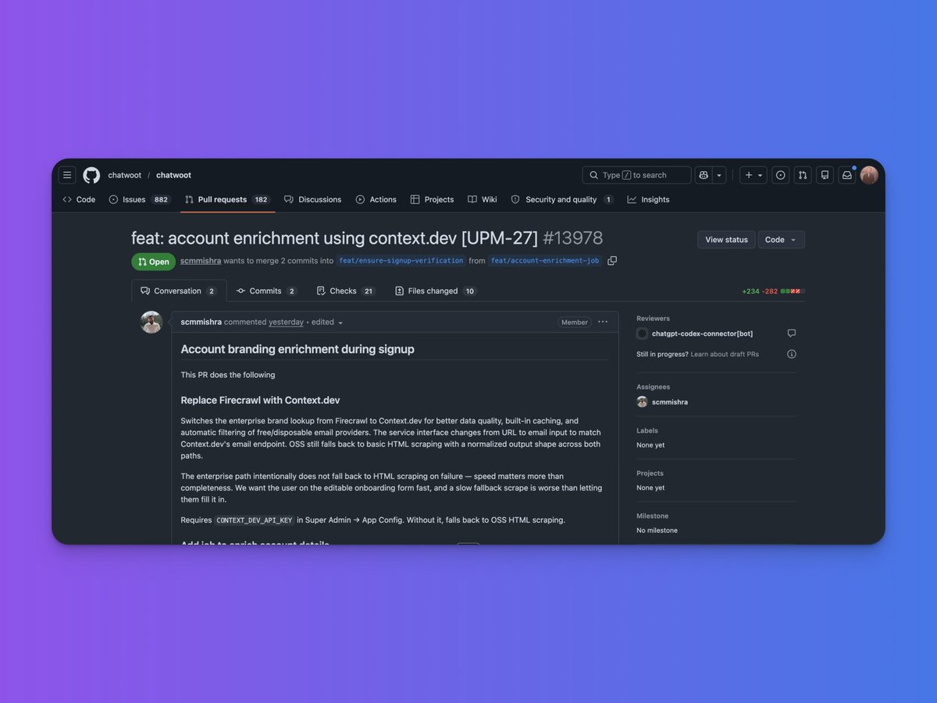The width and height of the screenshot is (937, 703).
Task: Open the Copilot chat icon
Action: point(704,175)
